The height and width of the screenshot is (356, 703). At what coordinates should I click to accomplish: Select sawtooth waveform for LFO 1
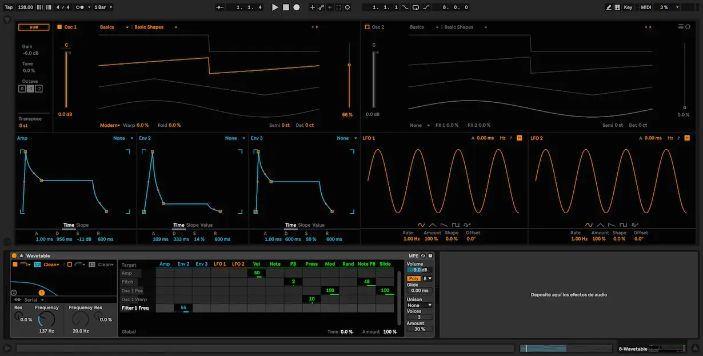(444, 225)
